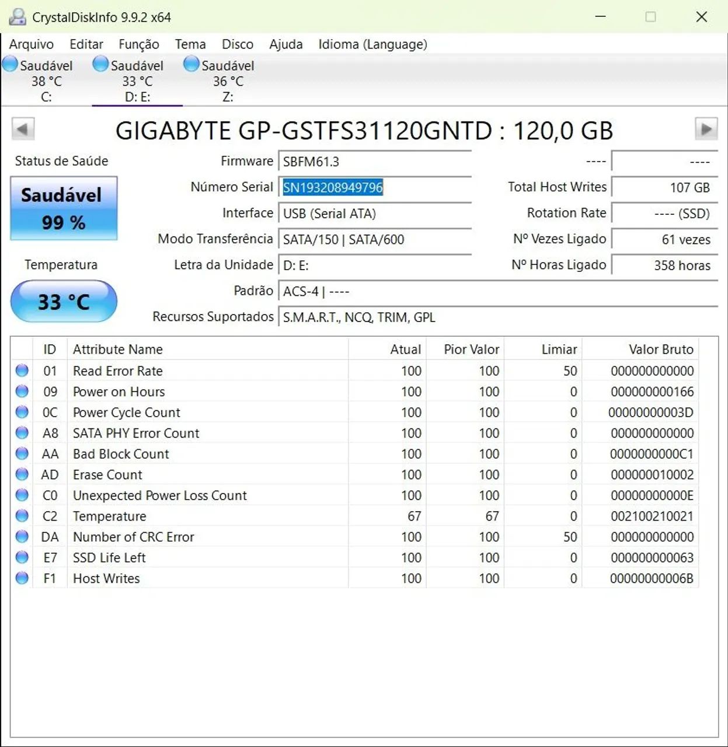Click the Saudável 99 % health status button
The image size is (728, 747).
pyautogui.click(x=64, y=208)
